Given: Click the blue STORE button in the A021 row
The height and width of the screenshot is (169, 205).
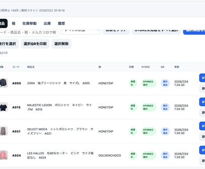Looking at the screenshot, I should pyautogui.click(x=202, y=126).
